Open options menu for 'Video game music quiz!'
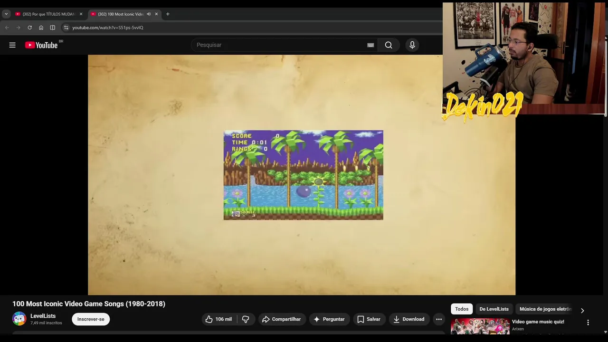This screenshot has height=342, width=608. 588,323
